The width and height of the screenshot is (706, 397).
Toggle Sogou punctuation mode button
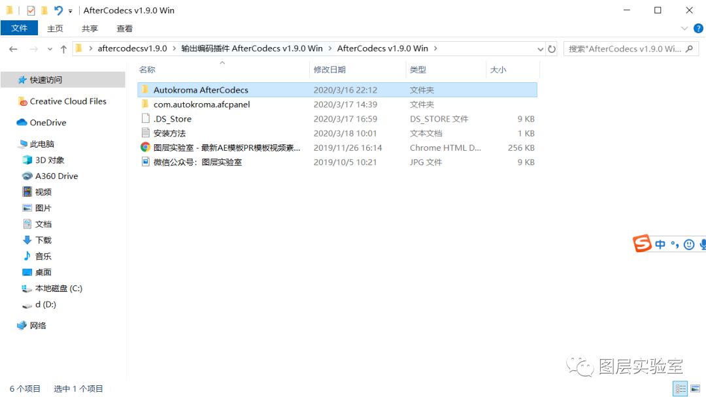[675, 244]
